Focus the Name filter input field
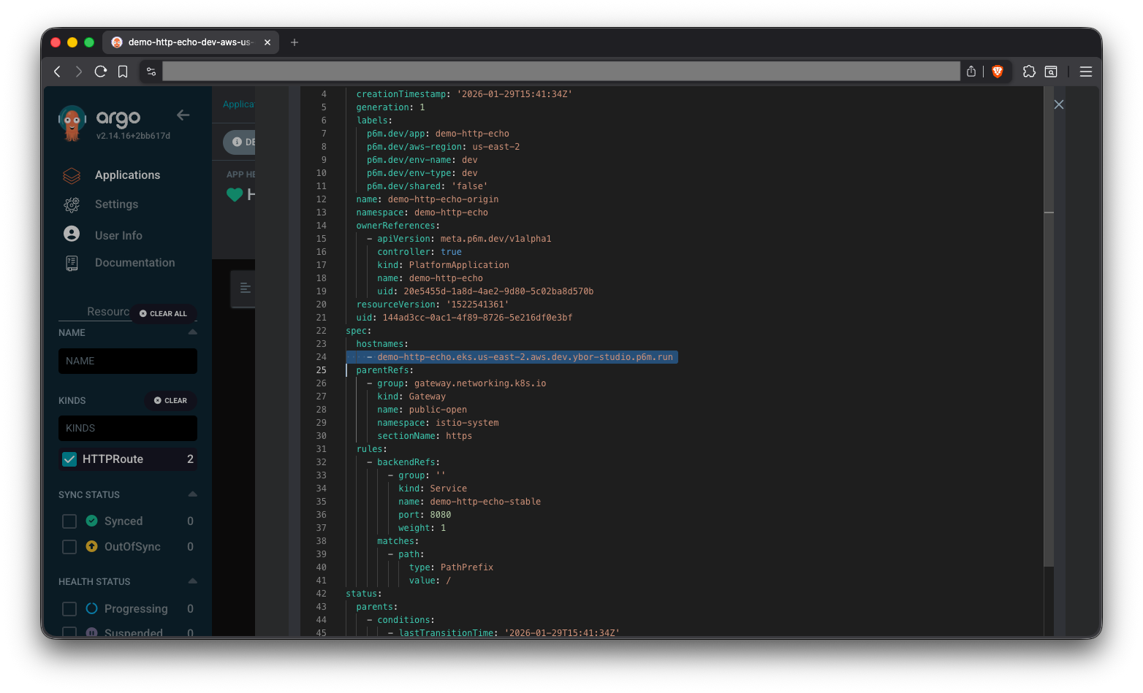 [128, 361]
